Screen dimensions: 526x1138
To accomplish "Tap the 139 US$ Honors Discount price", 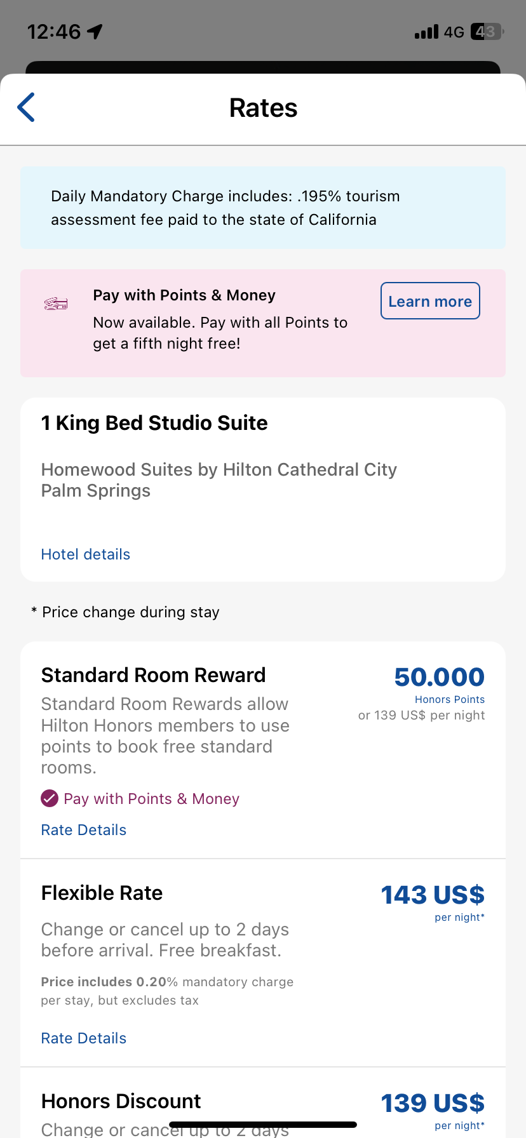I will [433, 1104].
